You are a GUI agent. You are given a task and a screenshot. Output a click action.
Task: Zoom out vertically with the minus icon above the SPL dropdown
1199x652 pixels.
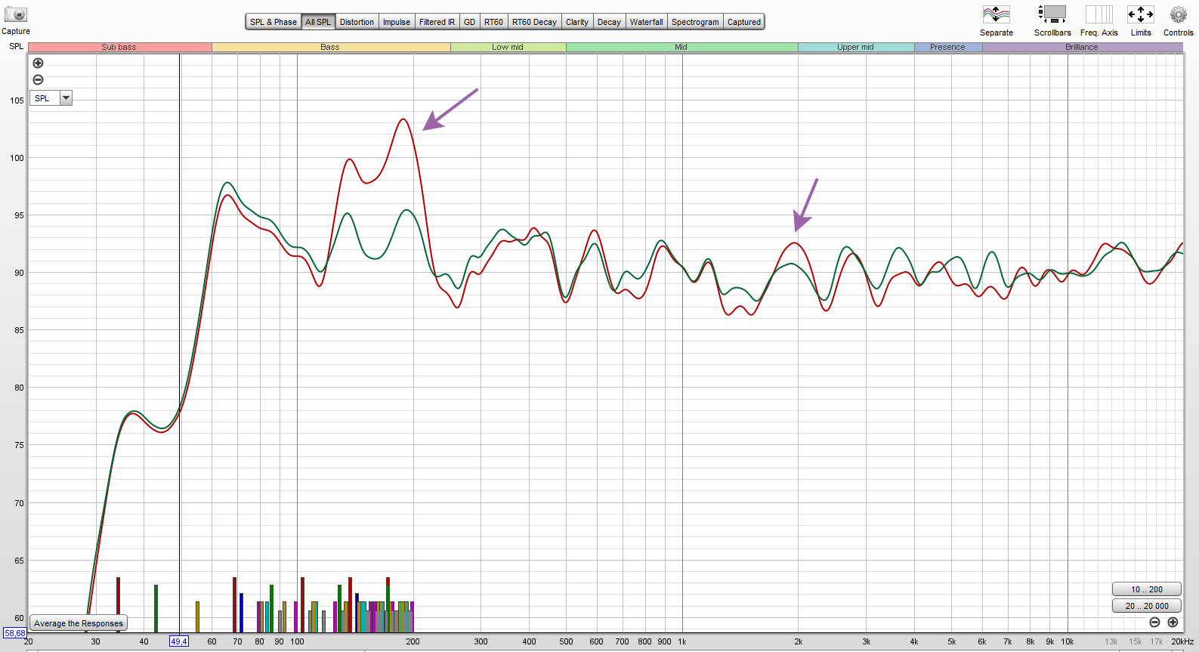38,80
